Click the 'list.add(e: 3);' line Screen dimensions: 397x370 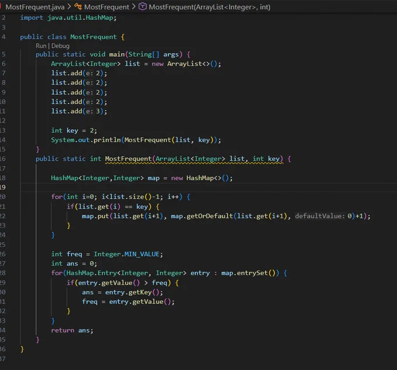(x=79, y=111)
